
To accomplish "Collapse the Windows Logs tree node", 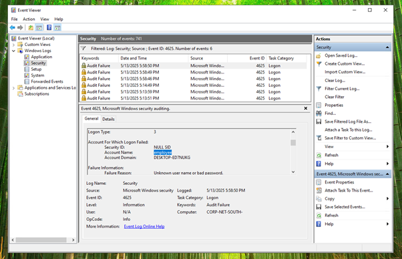I will (13, 51).
